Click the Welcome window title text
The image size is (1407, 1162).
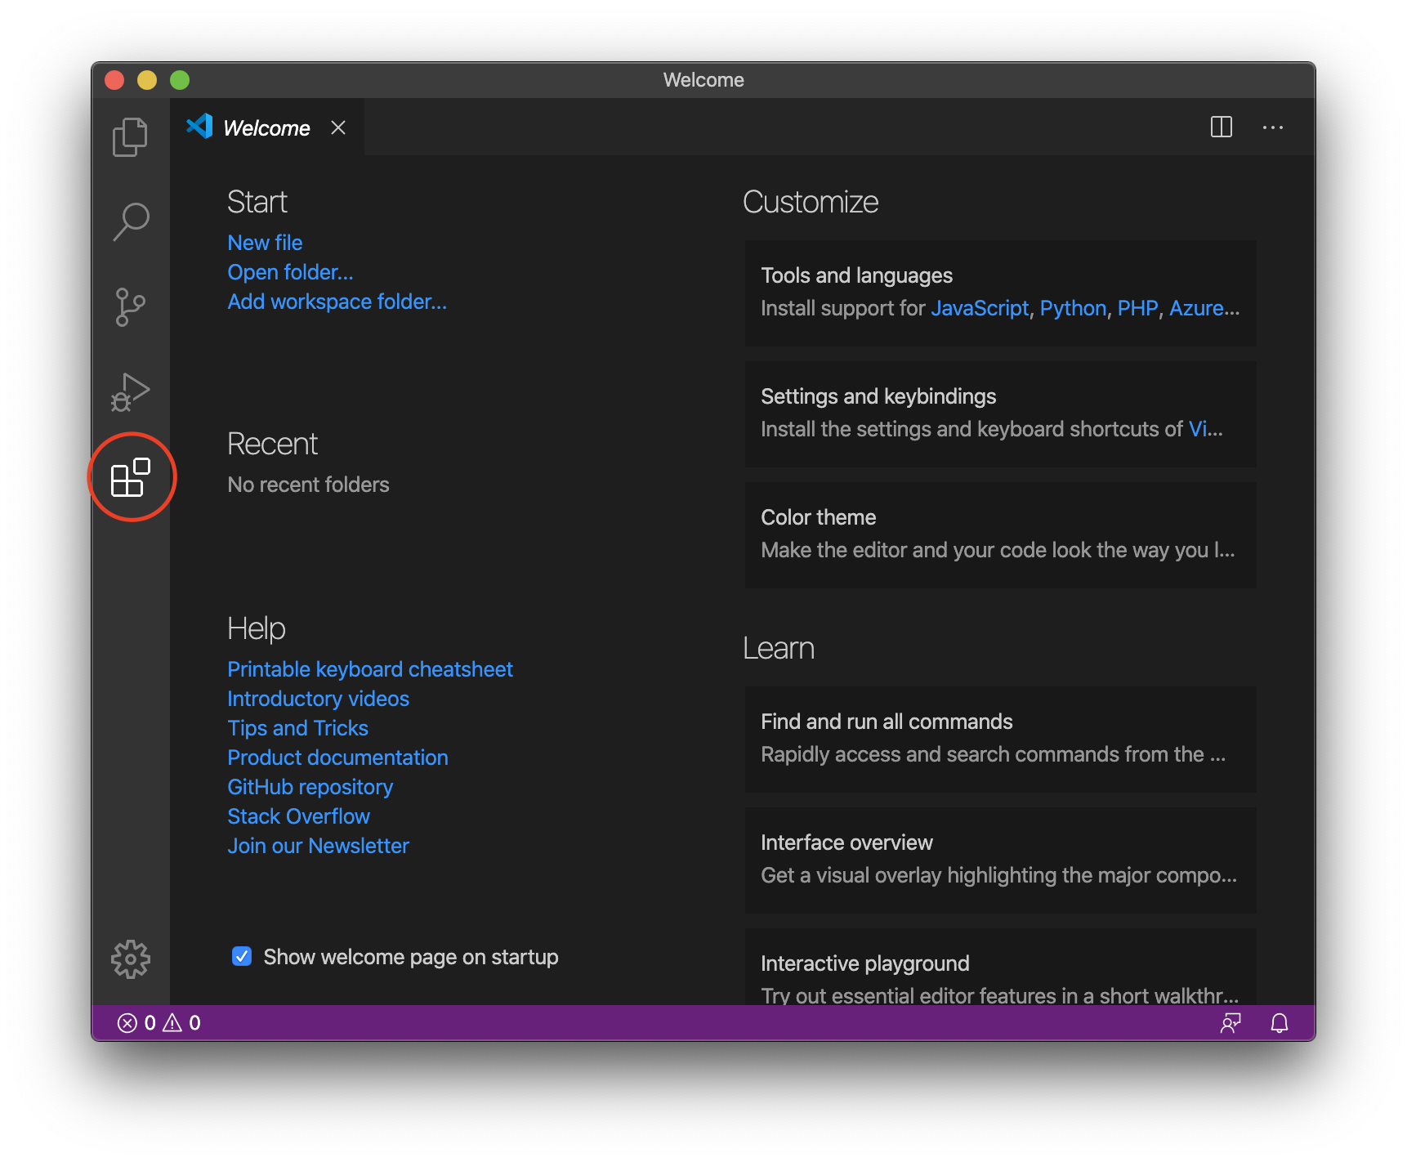click(703, 80)
